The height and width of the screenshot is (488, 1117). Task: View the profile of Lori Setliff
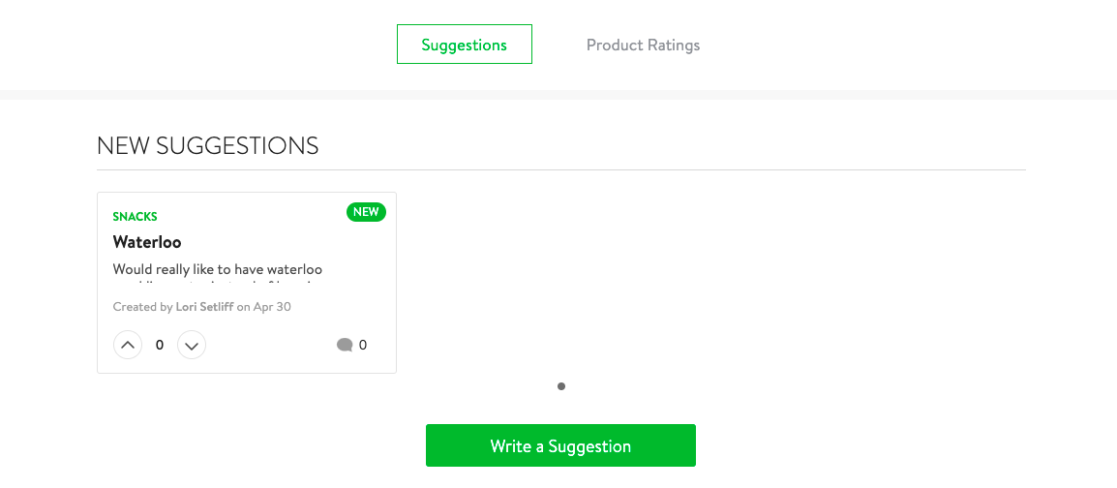tap(204, 307)
